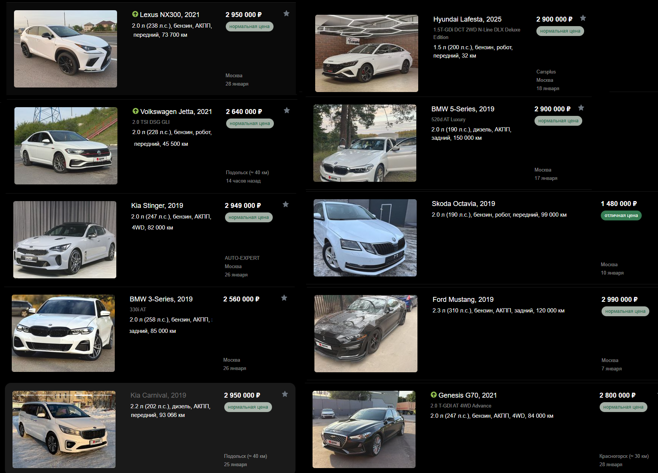
Task: View the silver Kia Stinger photo
Action: [x=65, y=240]
